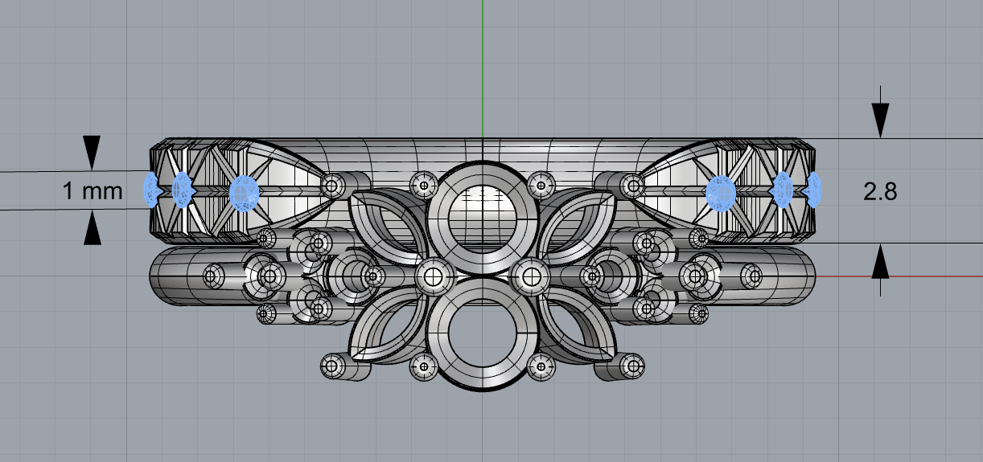Select the largest blue gem on the left side
Viewport: 983px width, 462px height.
point(243,191)
